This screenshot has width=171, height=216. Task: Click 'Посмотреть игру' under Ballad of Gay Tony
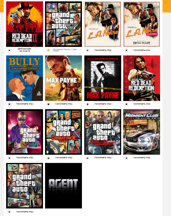(x=25, y=157)
